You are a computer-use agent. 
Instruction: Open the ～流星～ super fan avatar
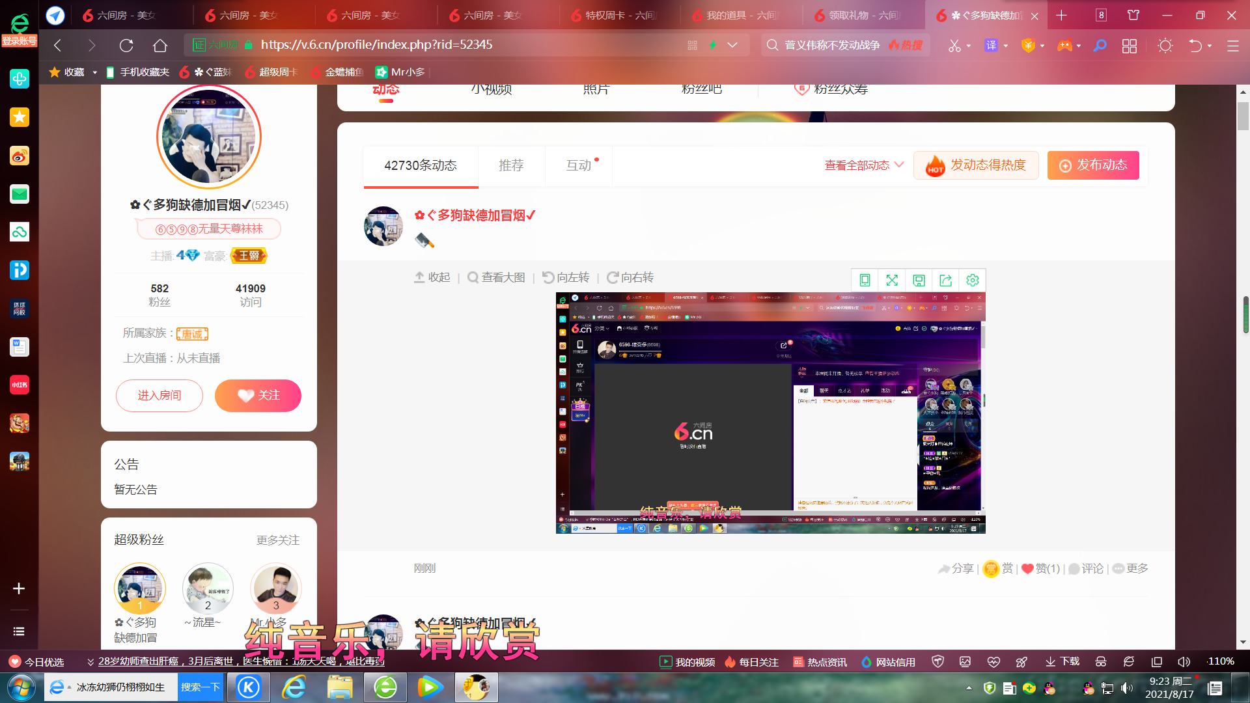[208, 588]
